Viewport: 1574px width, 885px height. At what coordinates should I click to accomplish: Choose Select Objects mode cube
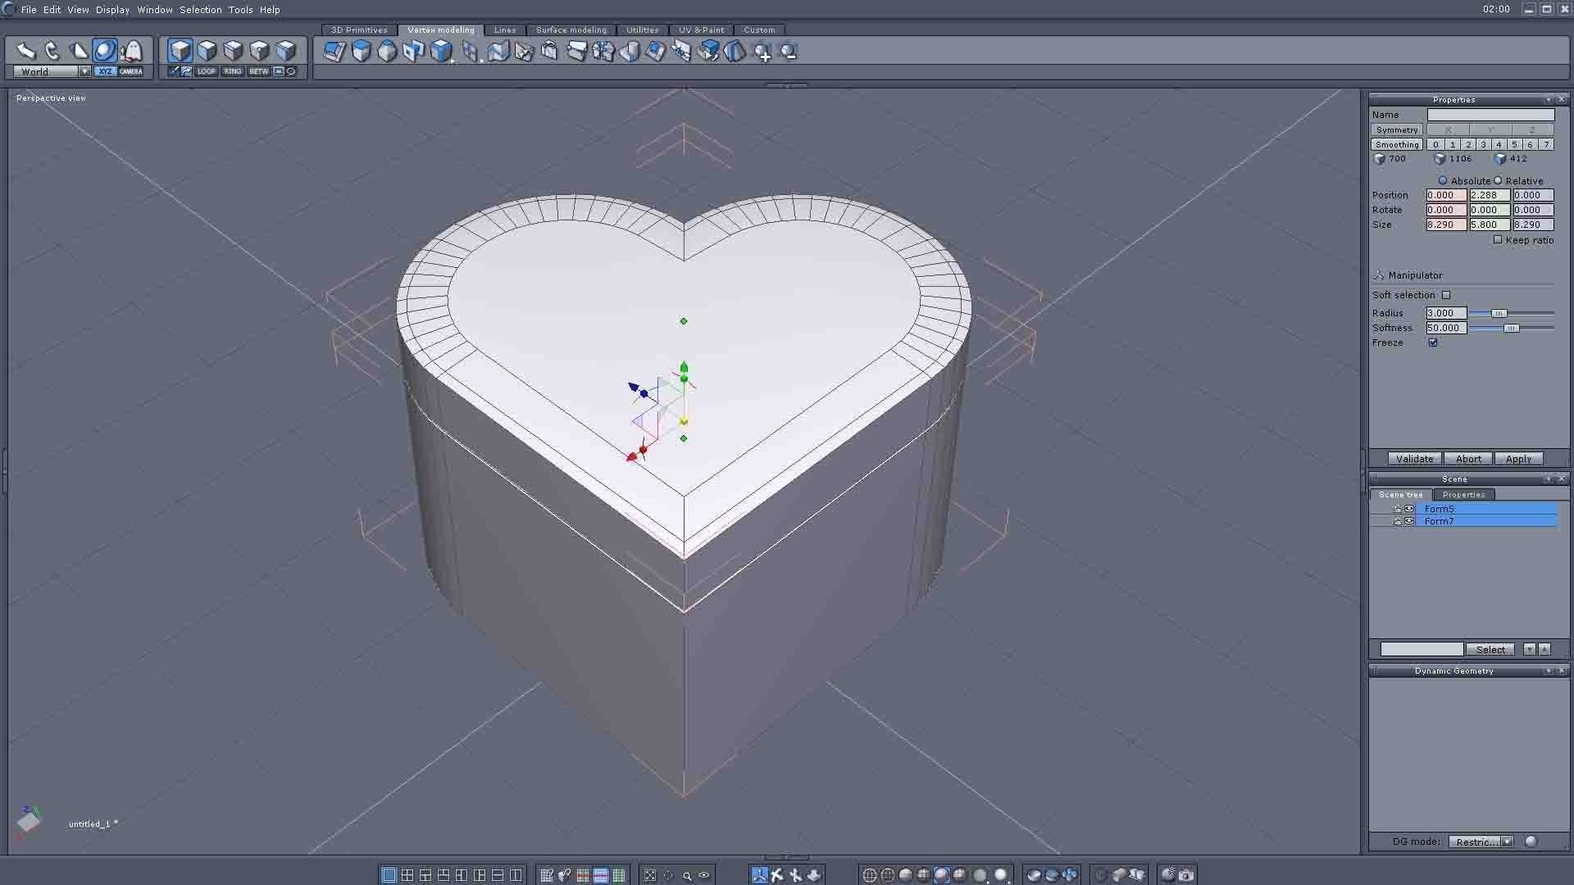tap(285, 51)
